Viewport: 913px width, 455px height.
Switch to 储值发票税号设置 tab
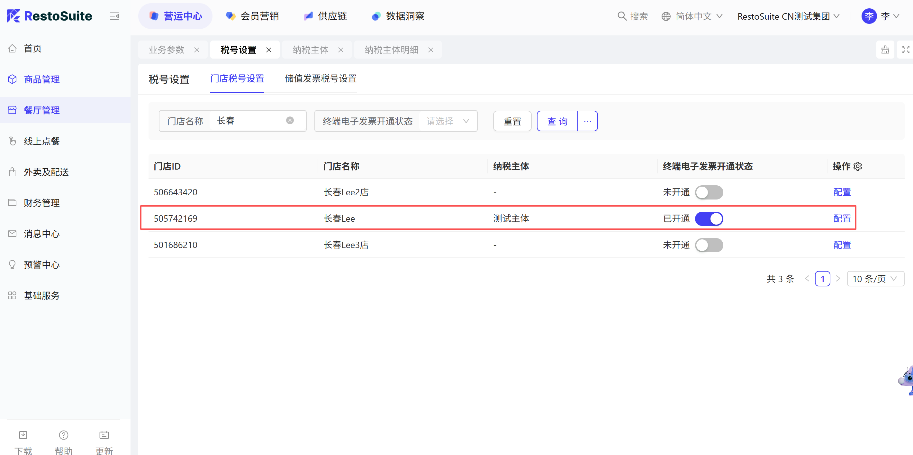pos(321,79)
